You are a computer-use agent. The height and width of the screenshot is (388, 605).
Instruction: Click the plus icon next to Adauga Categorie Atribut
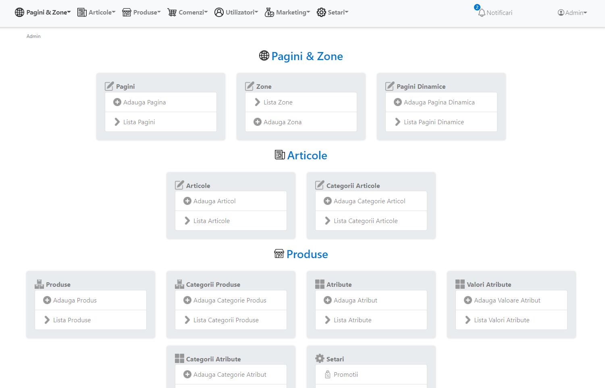[187, 374]
